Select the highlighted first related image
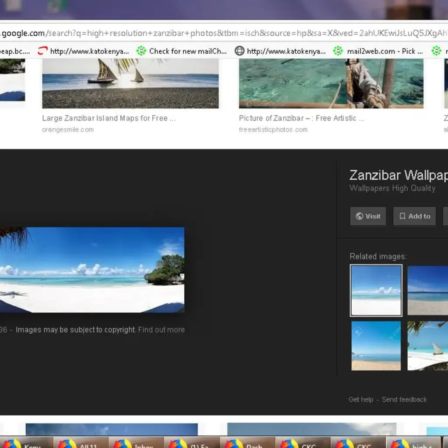Viewport: 448px width, 448px height. click(x=376, y=290)
